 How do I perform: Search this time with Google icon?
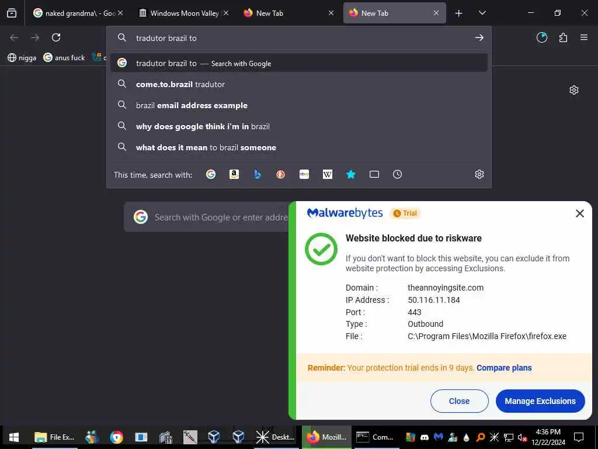tap(211, 174)
